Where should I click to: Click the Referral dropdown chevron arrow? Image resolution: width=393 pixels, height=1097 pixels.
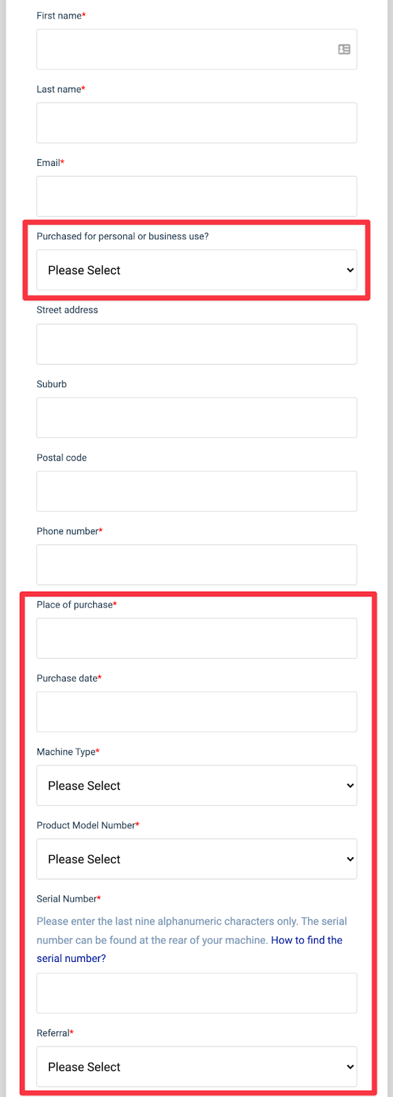coord(351,1067)
